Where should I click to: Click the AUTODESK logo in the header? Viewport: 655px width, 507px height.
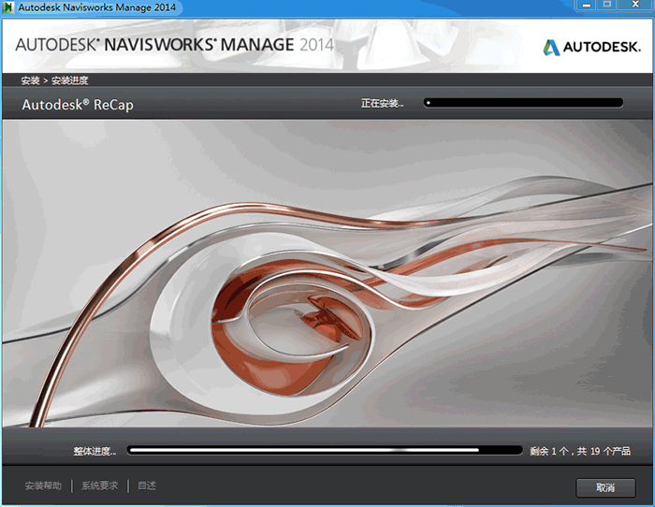pyautogui.click(x=590, y=47)
